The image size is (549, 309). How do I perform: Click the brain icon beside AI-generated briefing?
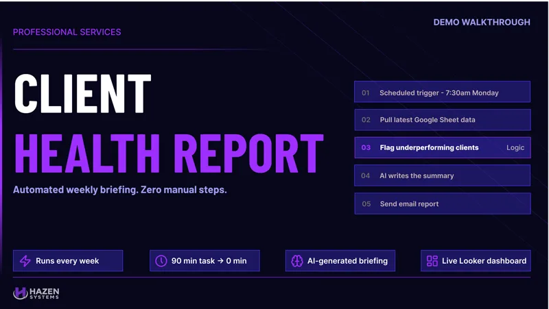pyautogui.click(x=297, y=261)
